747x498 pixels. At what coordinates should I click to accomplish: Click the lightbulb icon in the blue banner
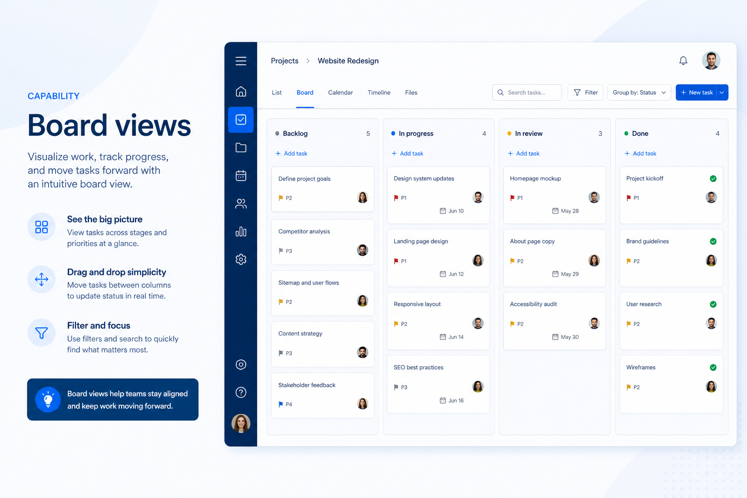[48, 400]
